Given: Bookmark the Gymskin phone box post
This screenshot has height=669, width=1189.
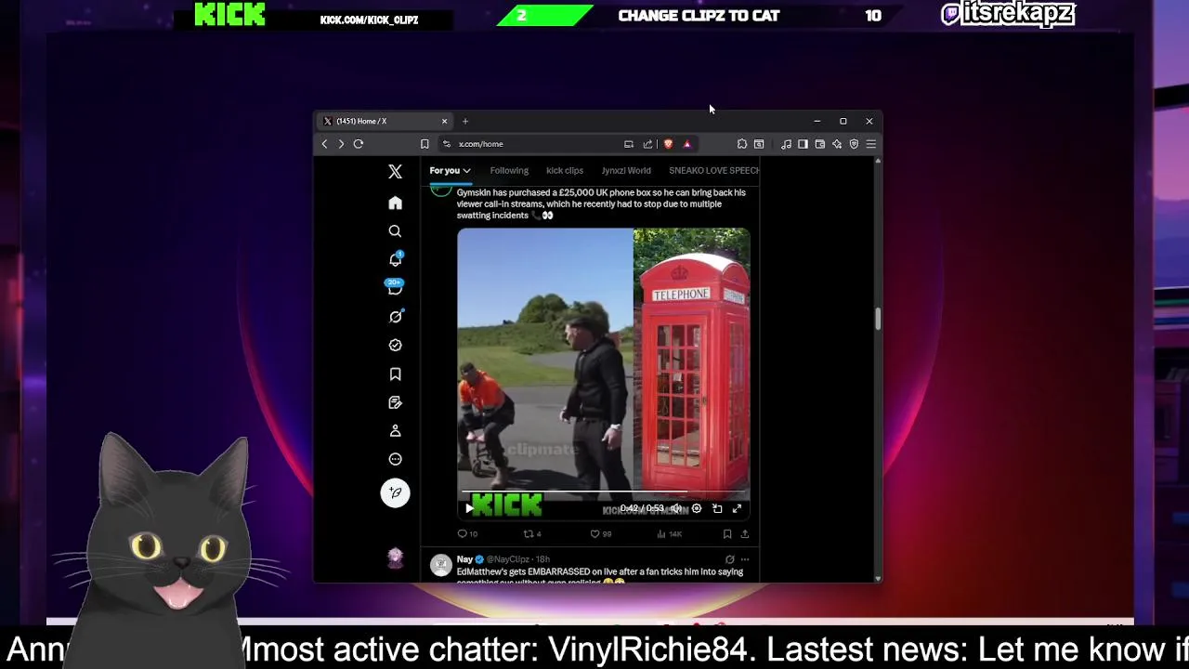Looking at the screenshot, I should point(727,533).
